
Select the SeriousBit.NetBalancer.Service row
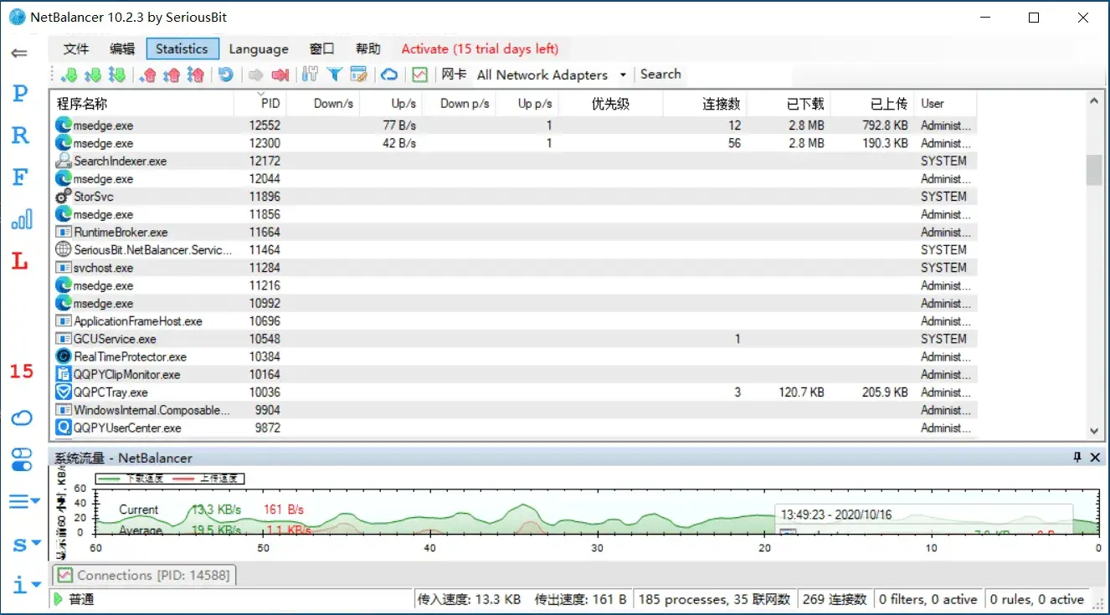513,249
